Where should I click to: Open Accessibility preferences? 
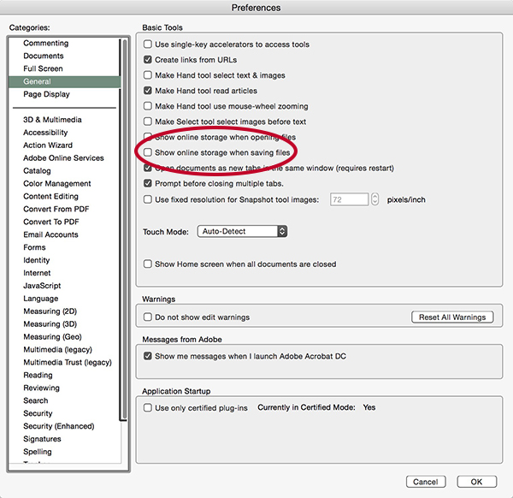[45, 133]
